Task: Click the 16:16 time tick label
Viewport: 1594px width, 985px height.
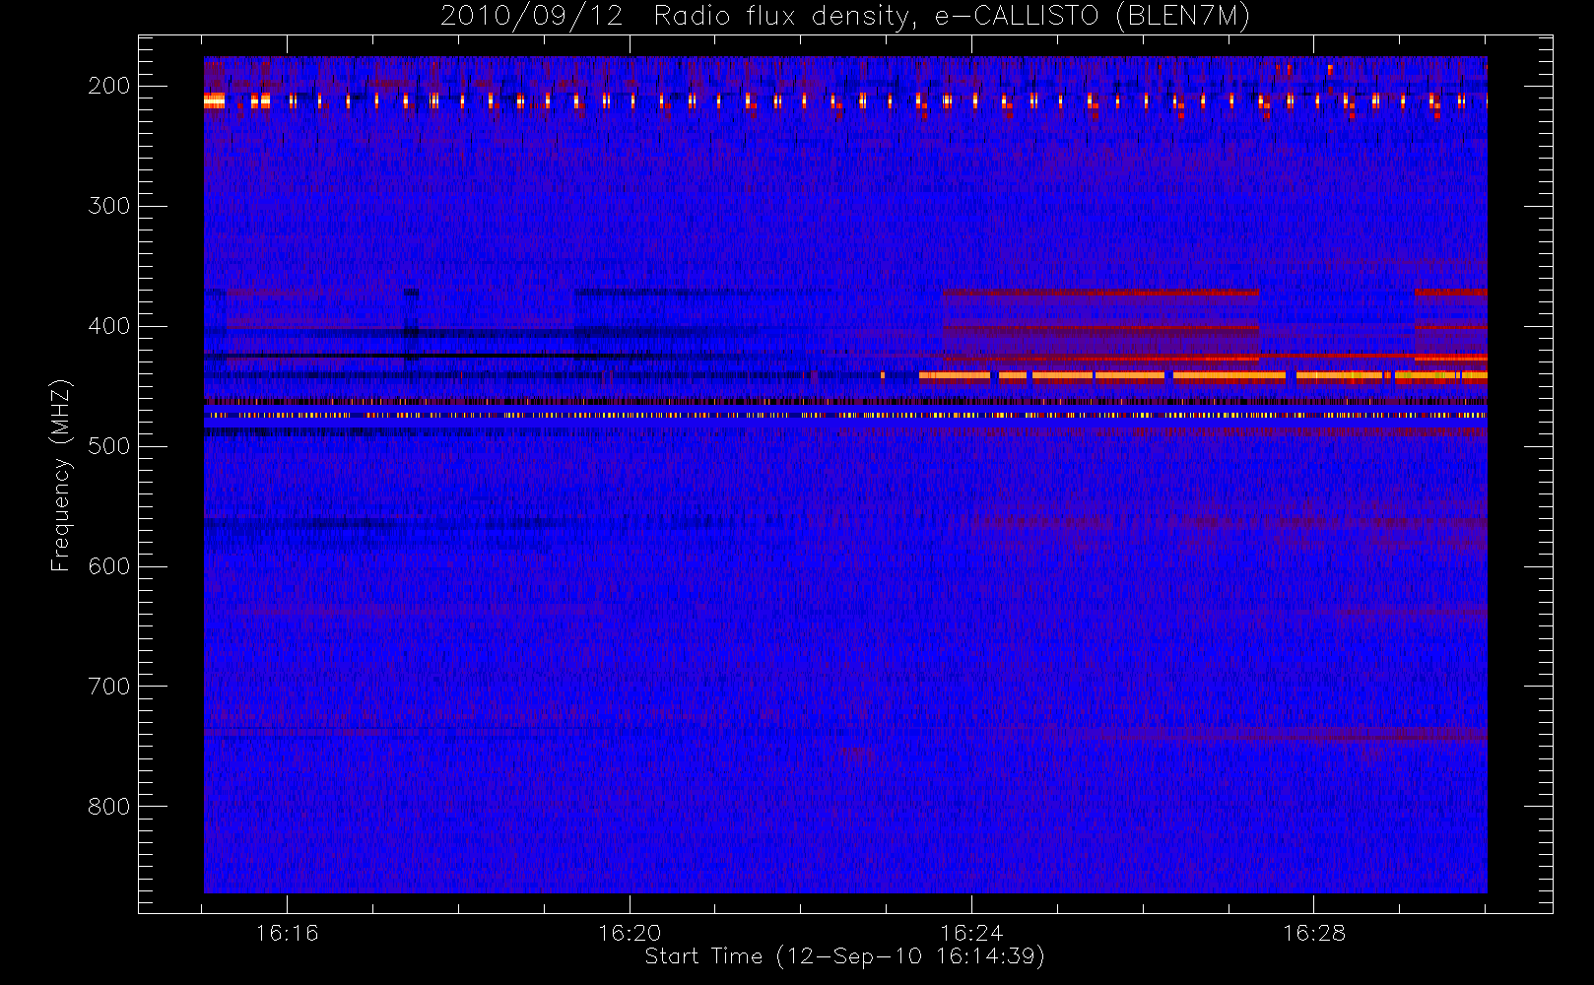Action: point(287,933)
